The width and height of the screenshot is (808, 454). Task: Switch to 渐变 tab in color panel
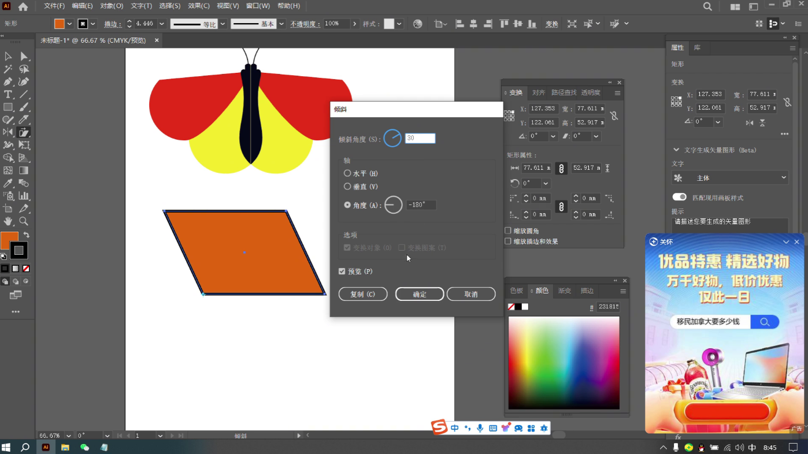tap(565, 291)
